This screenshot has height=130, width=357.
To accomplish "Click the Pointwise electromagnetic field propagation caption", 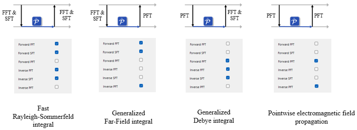I will click(311, 117).
